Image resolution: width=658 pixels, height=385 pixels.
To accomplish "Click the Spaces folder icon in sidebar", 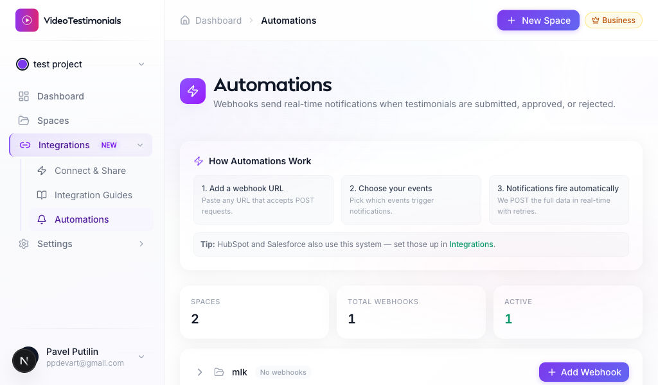I will pyautogui.click(x=24, y=121).
